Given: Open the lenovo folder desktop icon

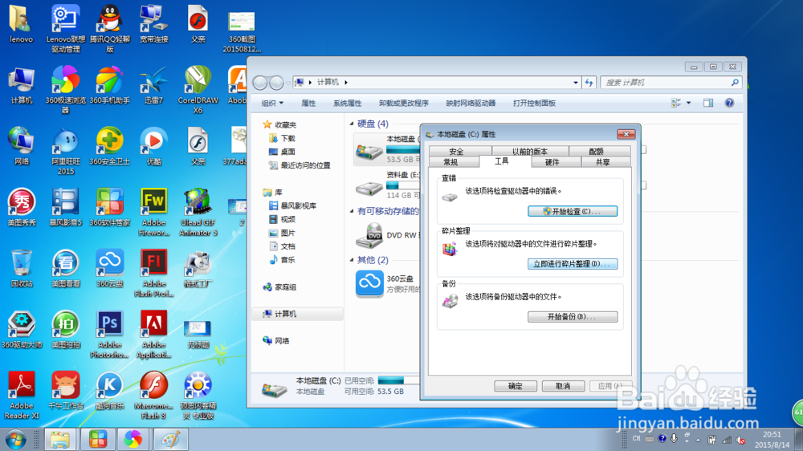Looking at the screenshot, I should (21, 24).
